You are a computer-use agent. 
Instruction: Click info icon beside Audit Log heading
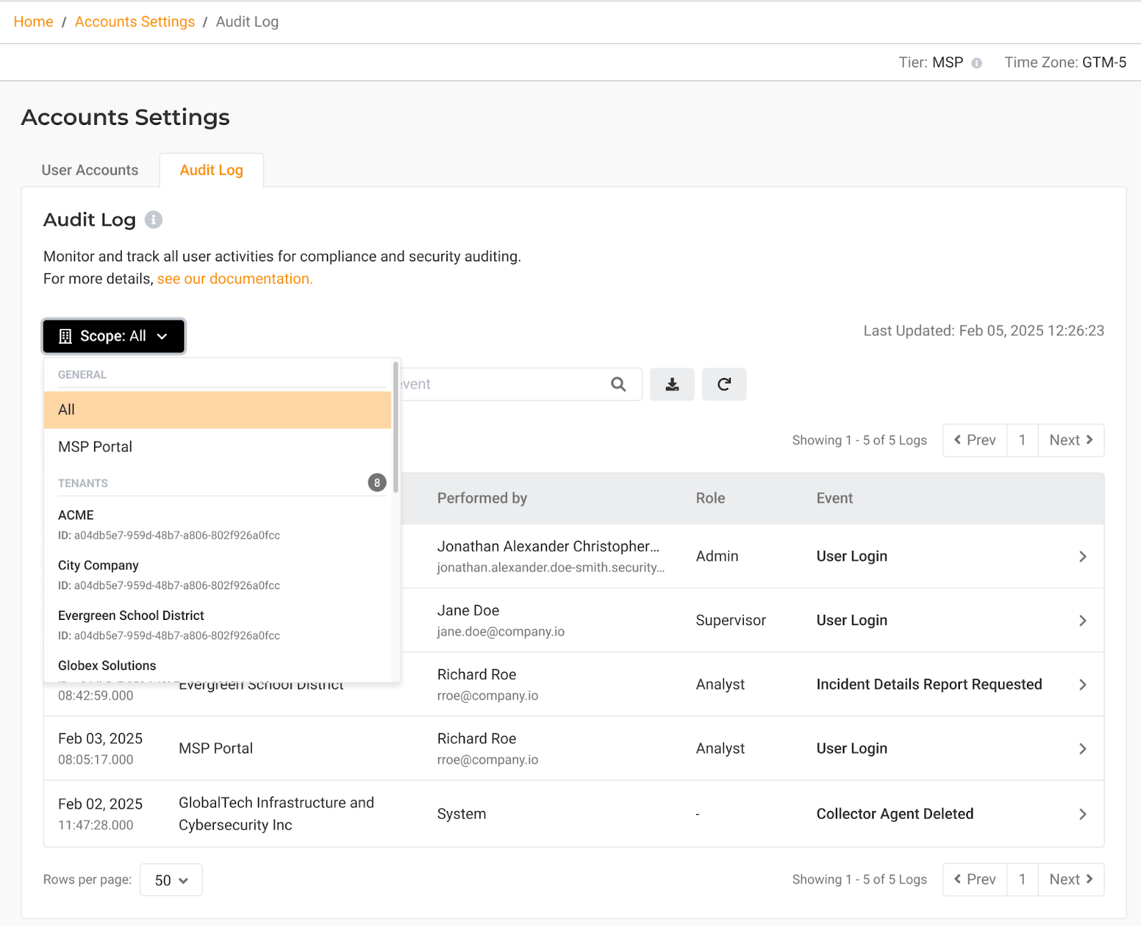point(153,220)
